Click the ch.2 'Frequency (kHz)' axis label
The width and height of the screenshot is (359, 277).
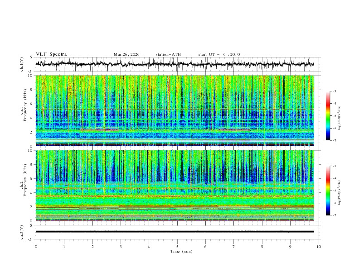25,180
